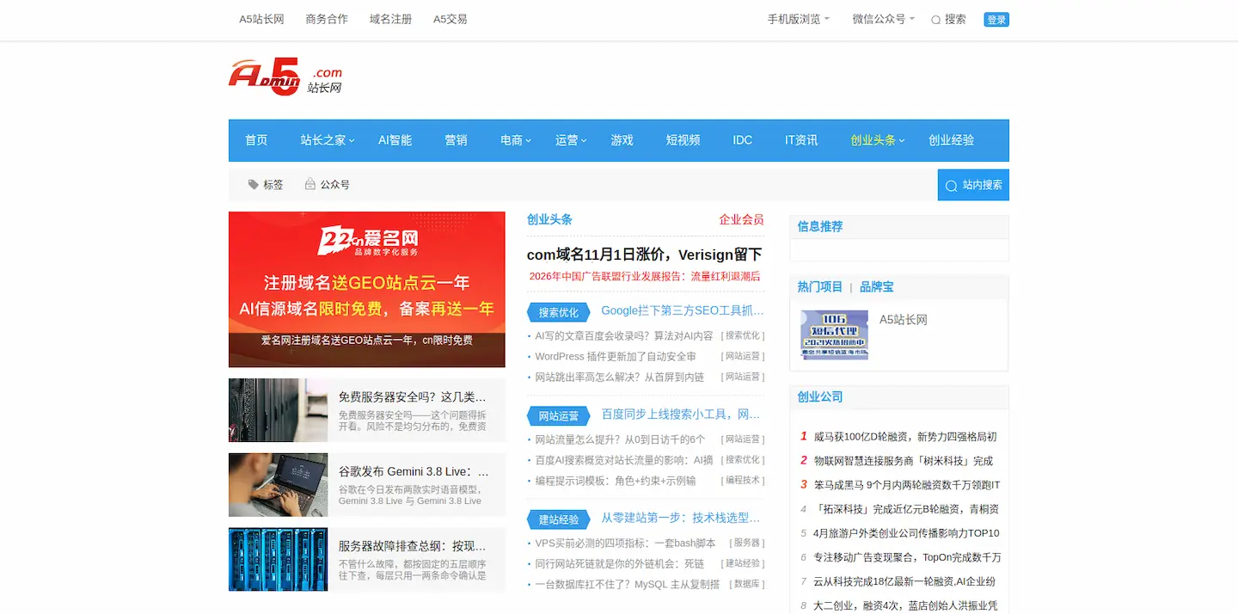
Task: Click the magnifier icon beside 搜索
Action: pos(936,20)
